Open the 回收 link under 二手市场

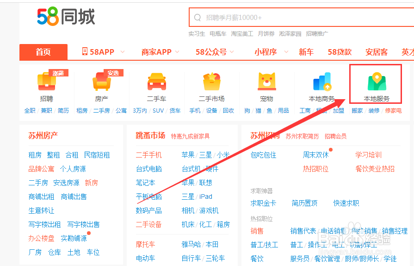click(229, 111)
